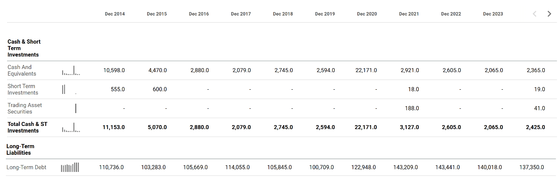The width and height of the screenshot is (560, 177).
Task: Select the Total Cash & ST Investments label
Action: click(x=27, y=127)
